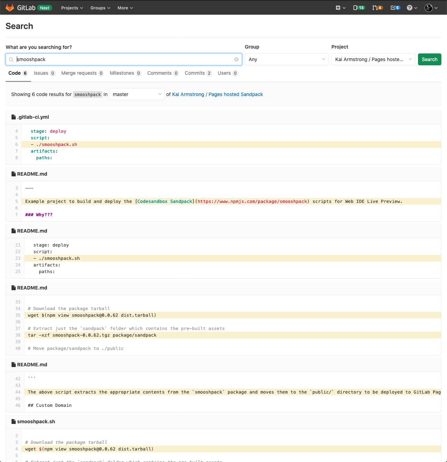Click the file icon beside .gitlab-ci.yml

point(13,117)
